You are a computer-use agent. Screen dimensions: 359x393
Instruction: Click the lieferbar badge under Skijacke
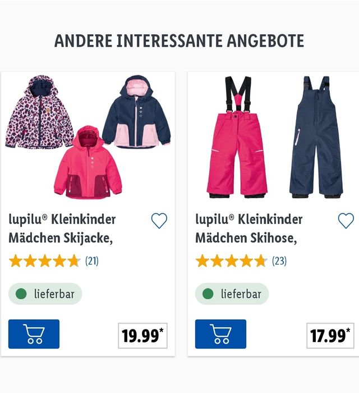(45, 294)
